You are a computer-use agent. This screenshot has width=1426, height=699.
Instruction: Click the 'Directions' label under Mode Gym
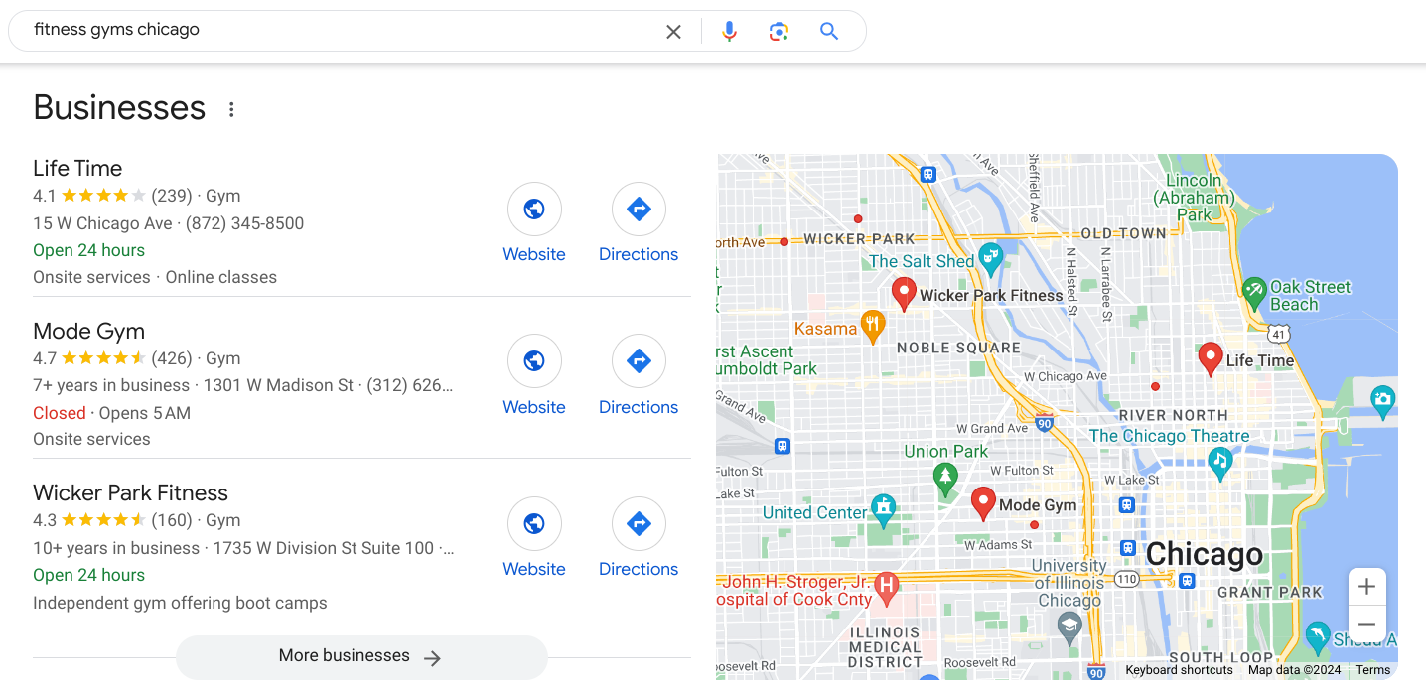coord(639,407)
